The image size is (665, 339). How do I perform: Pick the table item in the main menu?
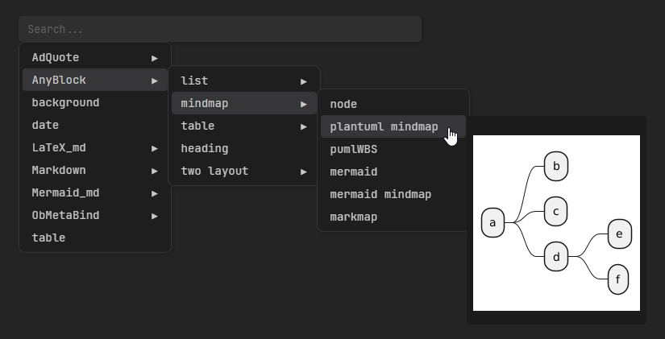pos(48,238)
